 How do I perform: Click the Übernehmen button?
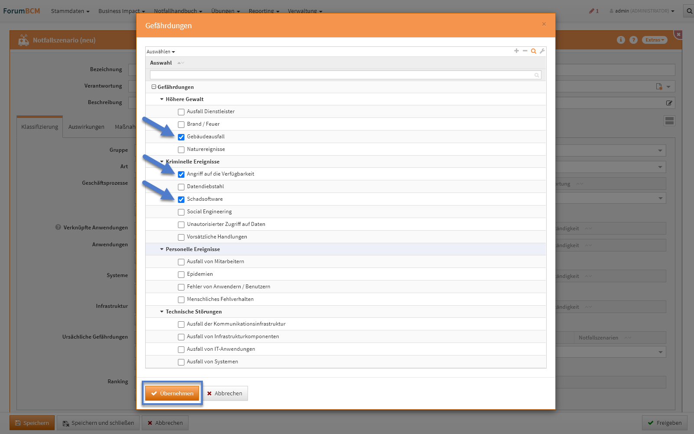(x=172, y=393)
